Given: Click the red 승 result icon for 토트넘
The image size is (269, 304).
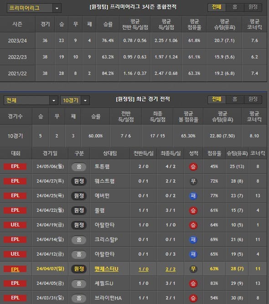Looking at the screenshot, I should (193, 167).
